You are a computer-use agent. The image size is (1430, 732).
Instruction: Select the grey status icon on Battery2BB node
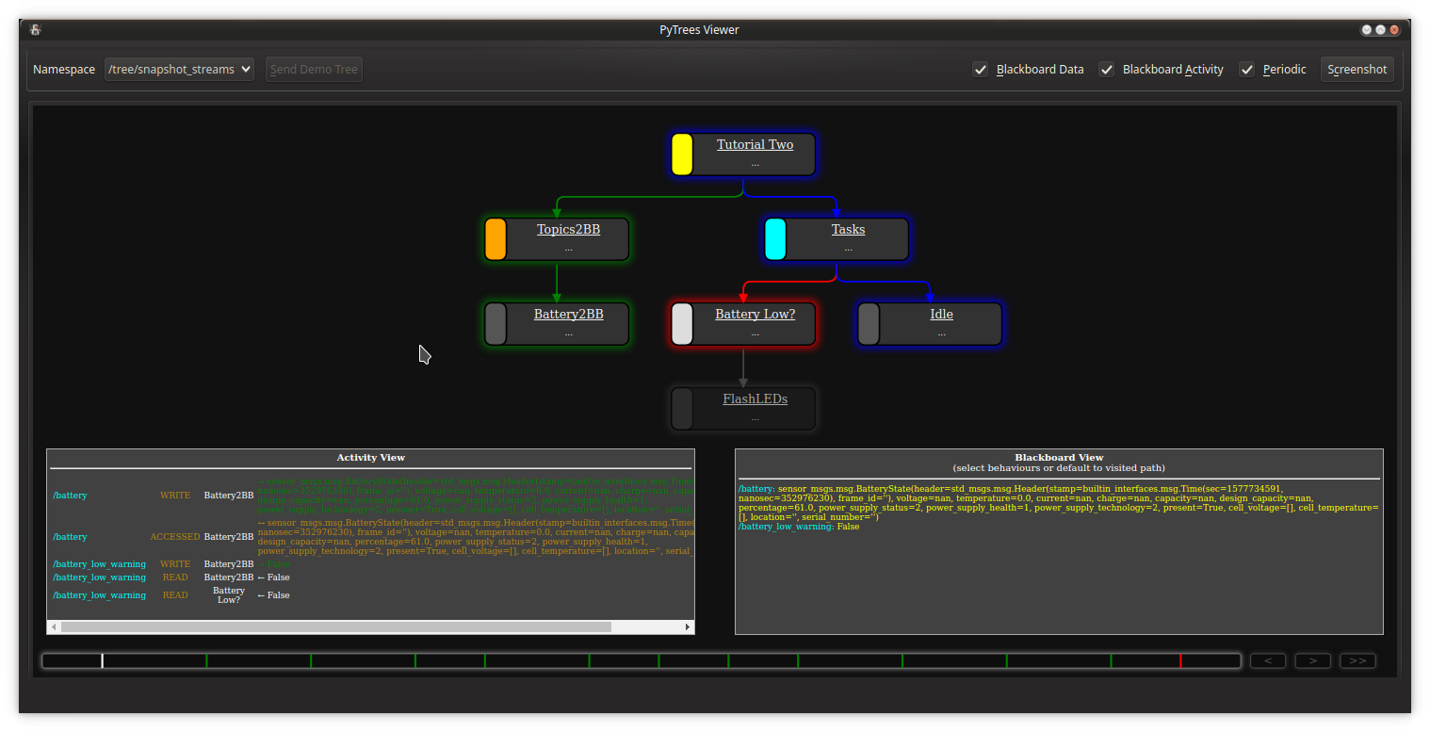(496, 324)
